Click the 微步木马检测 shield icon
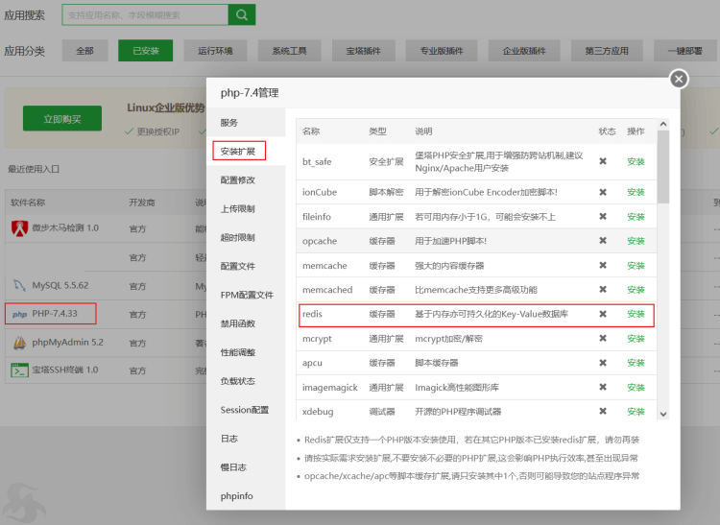The image size is (720, 525). pos(19,228)
